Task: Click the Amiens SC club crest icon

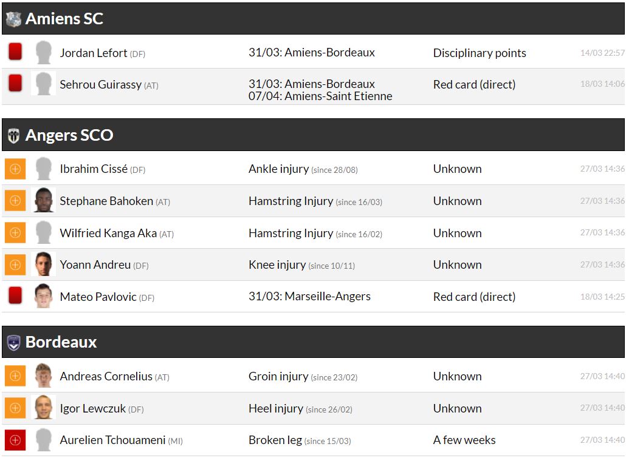Action: pos(13,19)
